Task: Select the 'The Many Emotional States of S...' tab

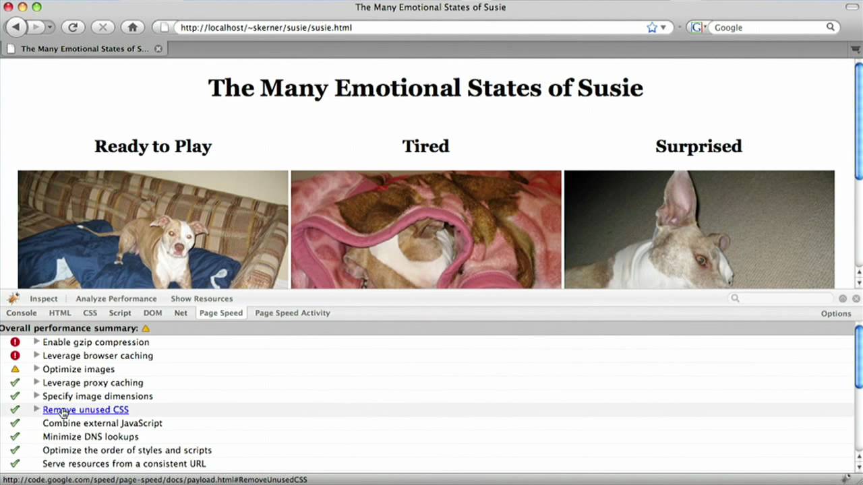Action: point(84,49)
